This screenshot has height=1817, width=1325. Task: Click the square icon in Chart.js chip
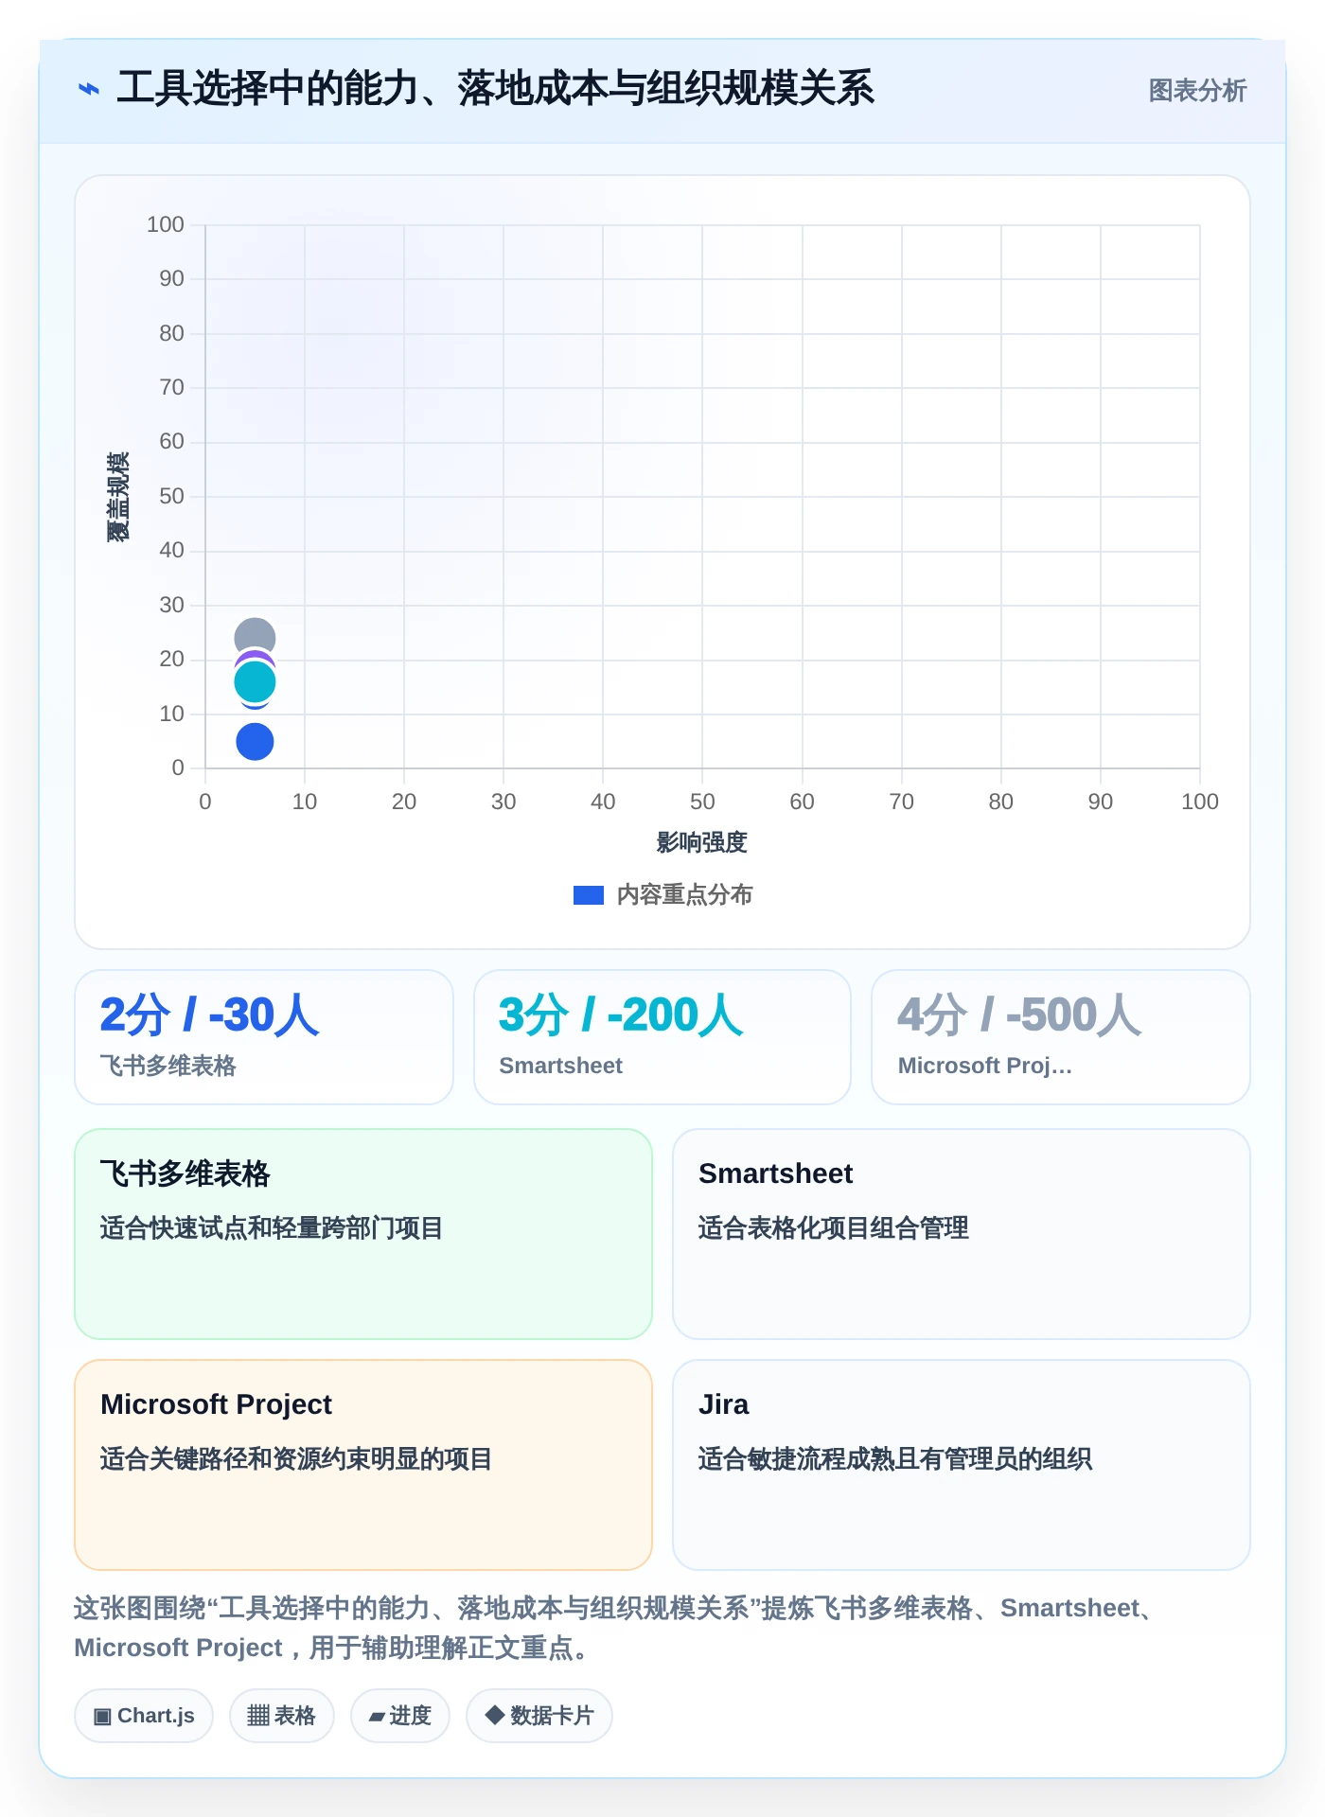(102, 1717)
